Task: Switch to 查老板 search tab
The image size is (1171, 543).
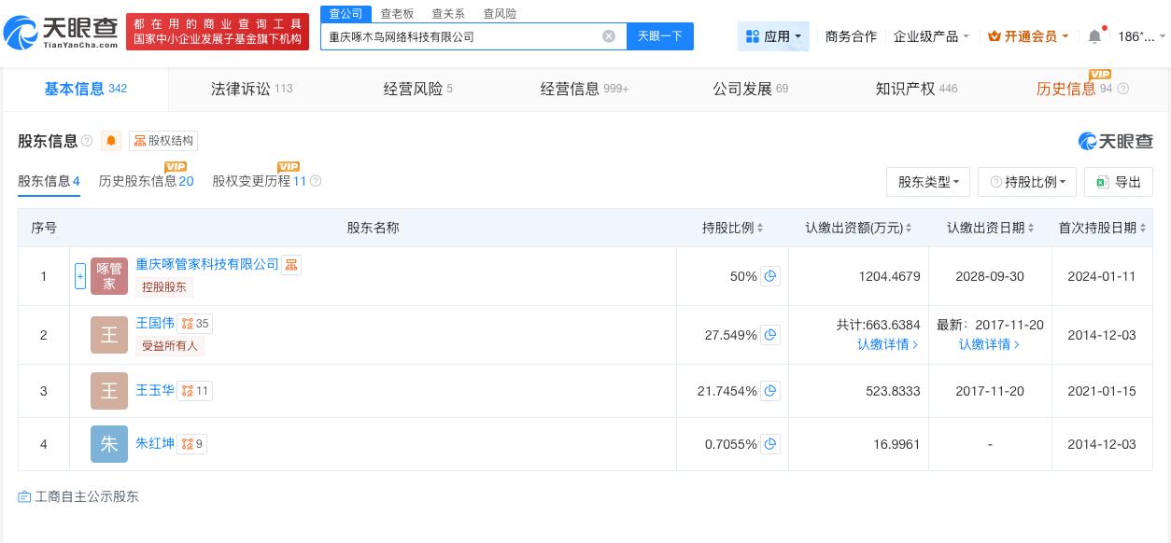Action: point(397,13)
